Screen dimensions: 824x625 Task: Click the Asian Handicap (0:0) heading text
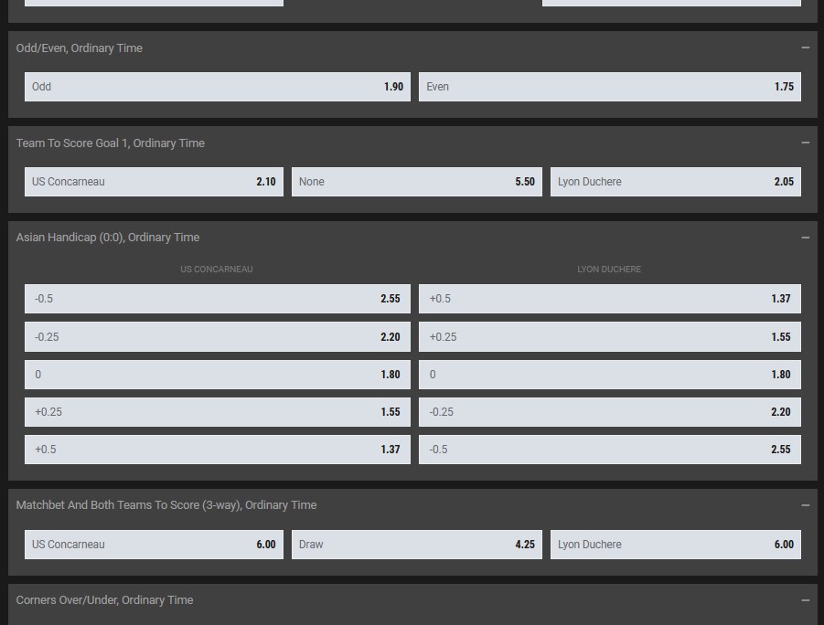point(108,238)
